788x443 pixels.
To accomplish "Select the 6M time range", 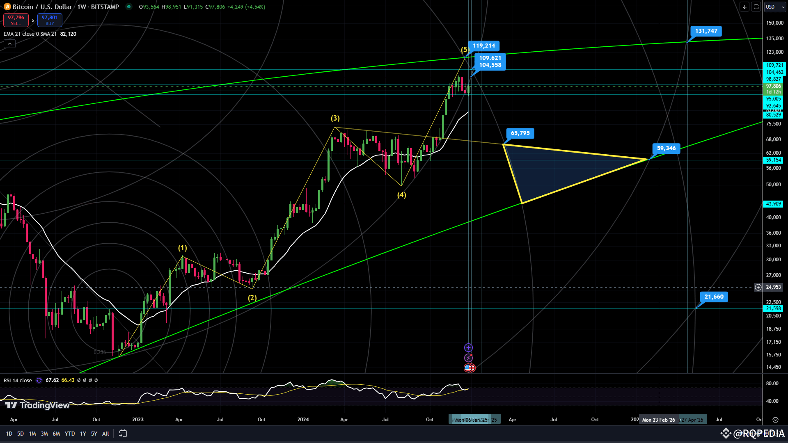I will (56, 434).
